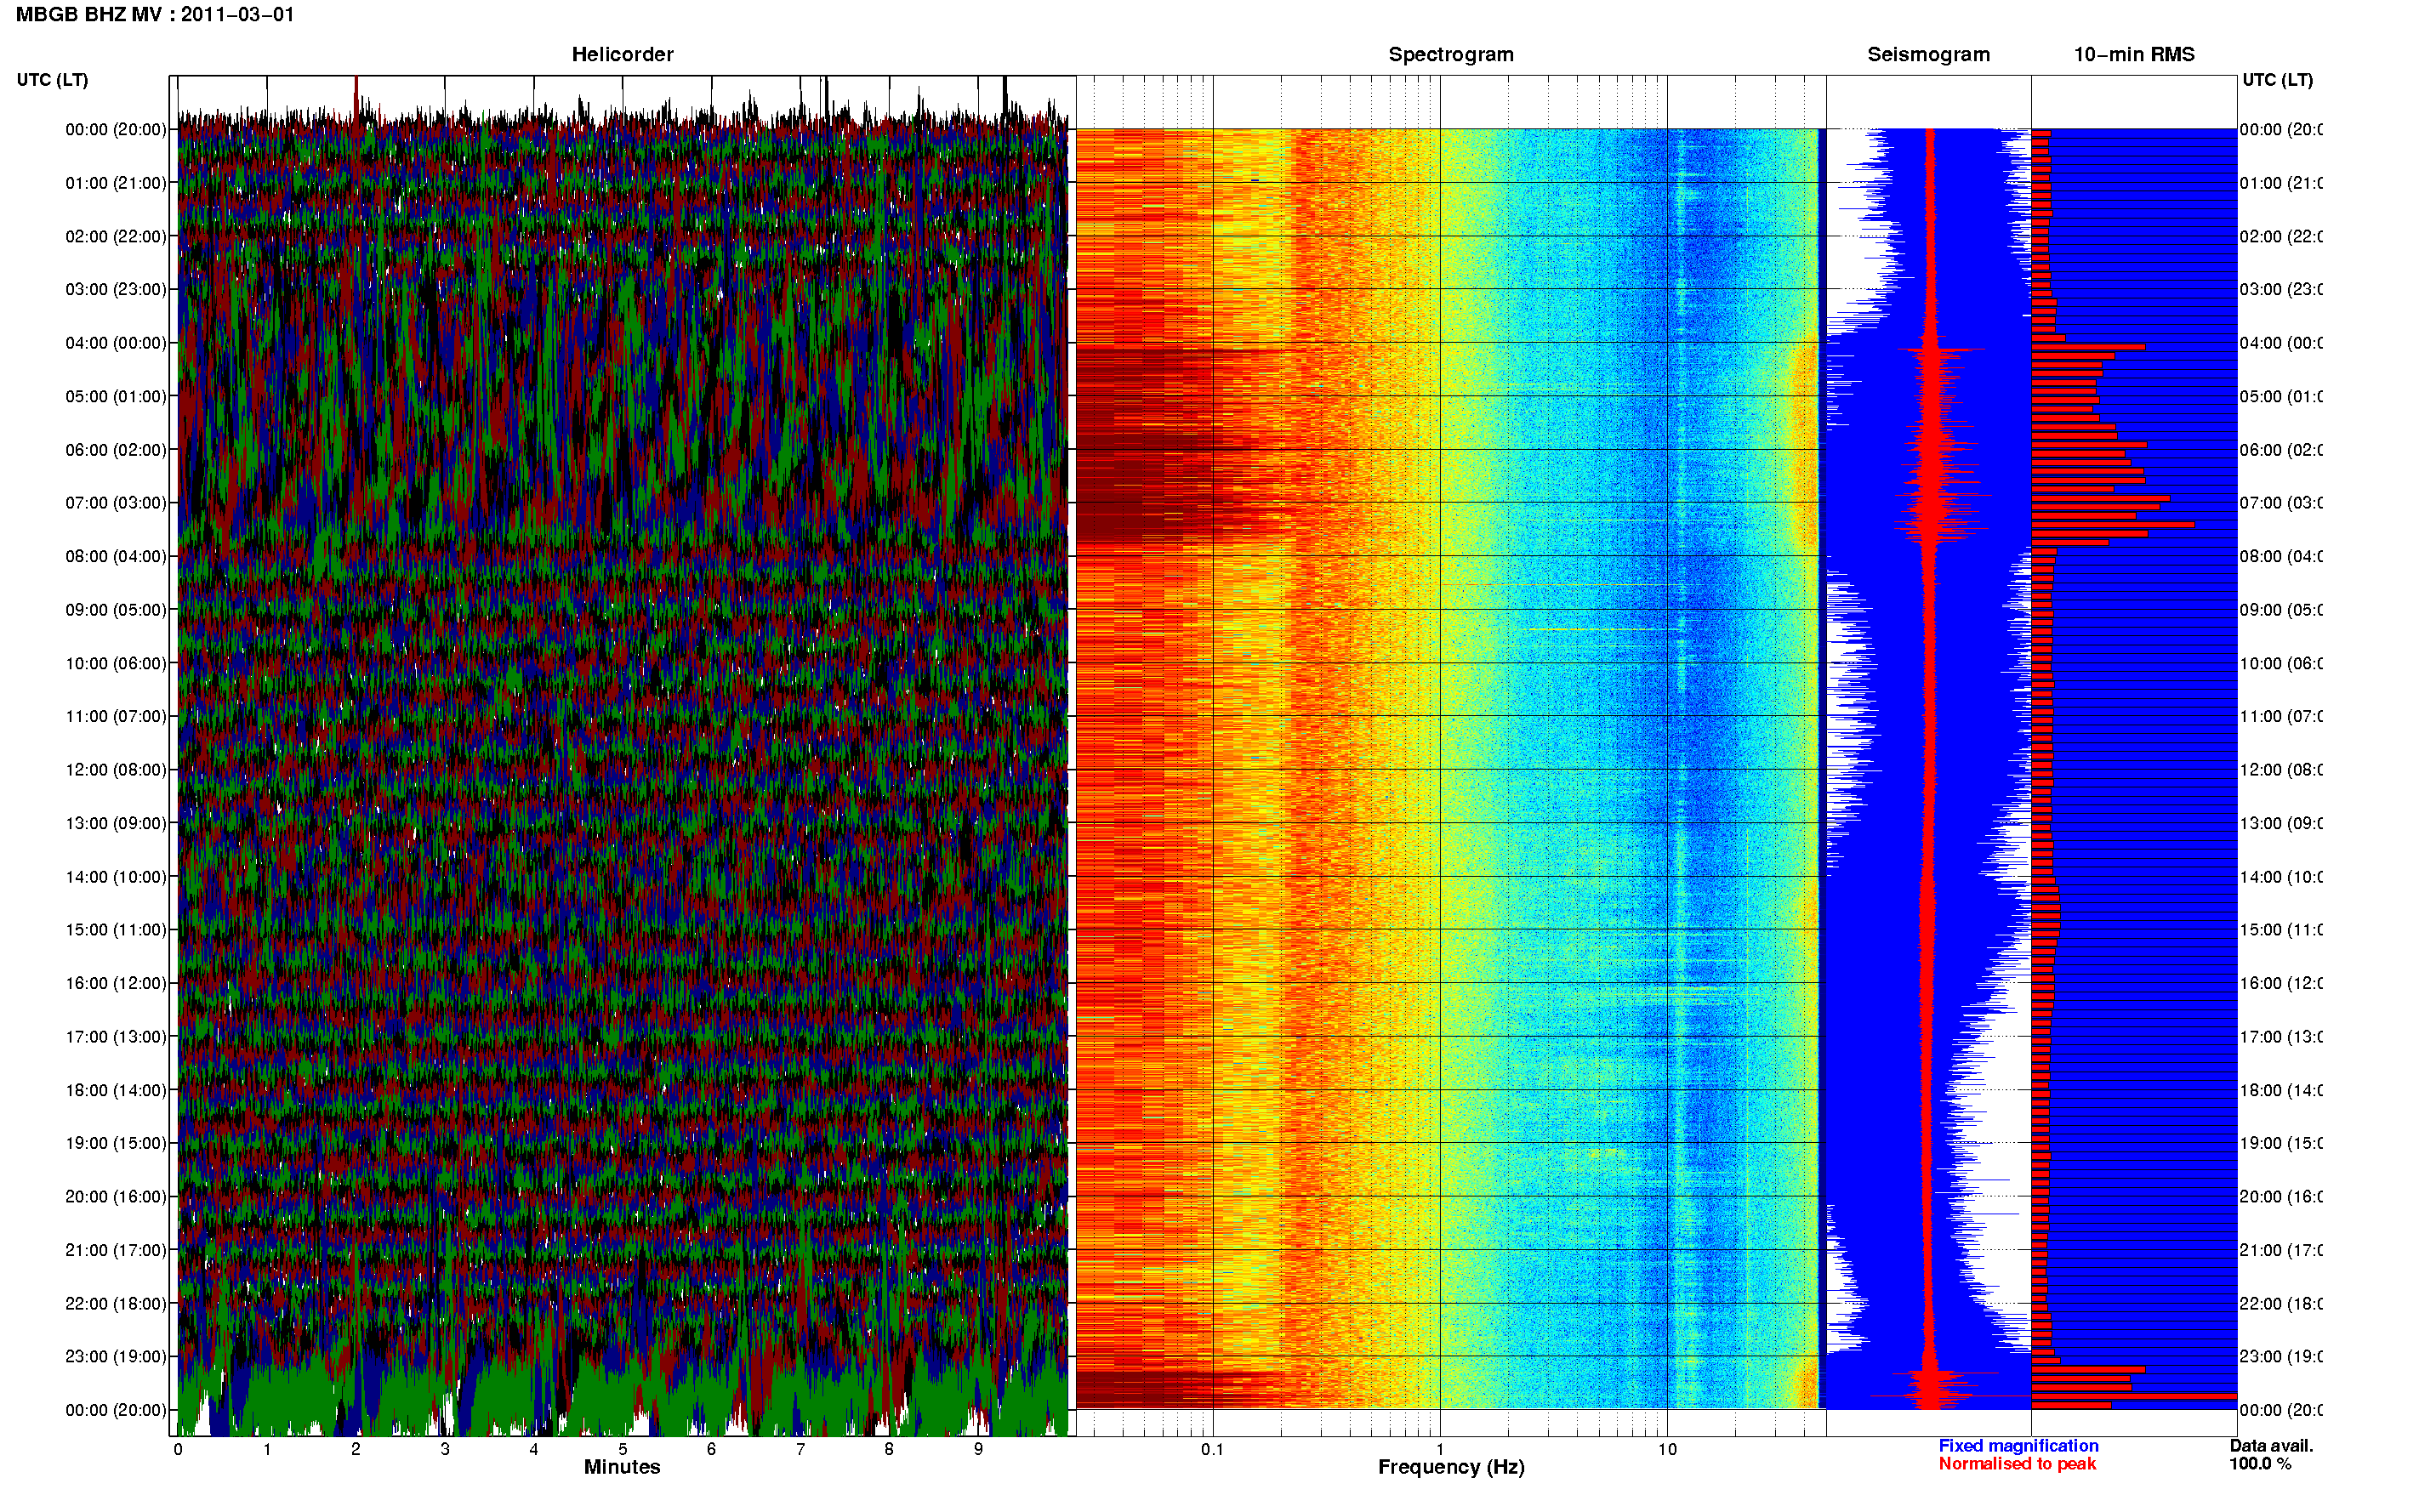This screenshot has width=2419, height=1512.
Task: Click tick "3" on the Minutes axis
Action: pyautogui.click(x=445, y=1449)
